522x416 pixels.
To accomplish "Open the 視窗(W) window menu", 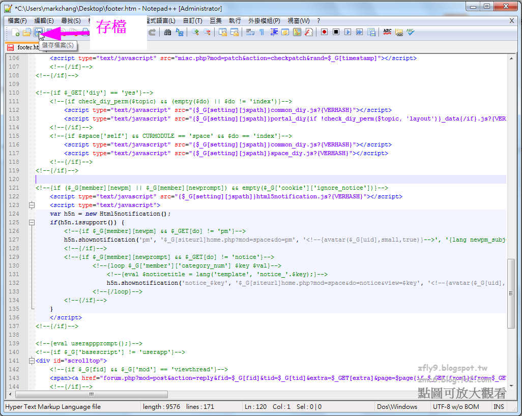I will click(x=299, y=21).
